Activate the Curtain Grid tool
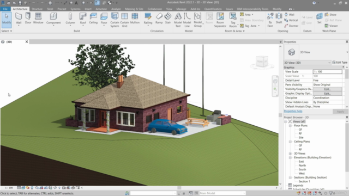 pos(124,20)
